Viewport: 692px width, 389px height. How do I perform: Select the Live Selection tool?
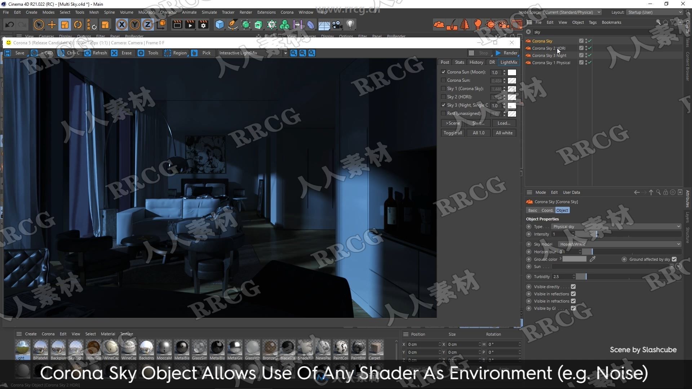[39, 24]
